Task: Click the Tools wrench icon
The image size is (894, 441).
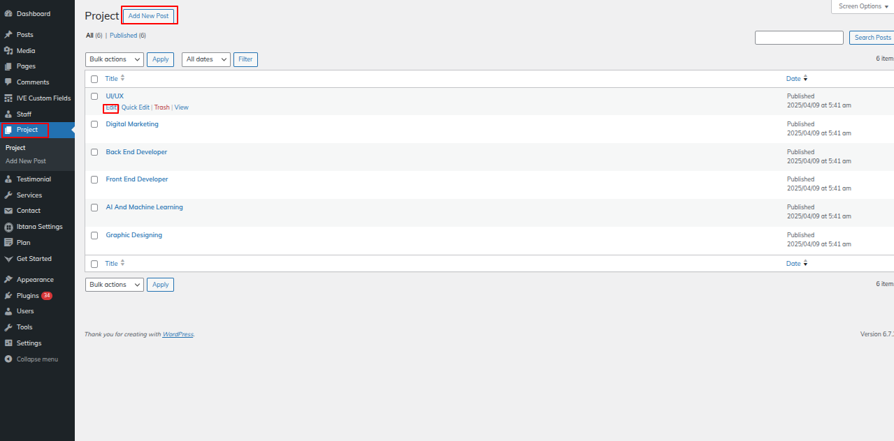Action: click(x=8, y=327)
